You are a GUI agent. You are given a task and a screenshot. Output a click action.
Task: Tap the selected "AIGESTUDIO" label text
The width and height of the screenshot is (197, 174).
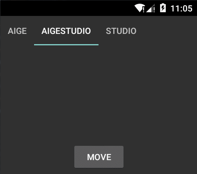tap(66, 31)
